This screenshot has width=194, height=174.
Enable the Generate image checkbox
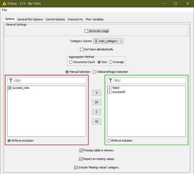pos(86,31)
